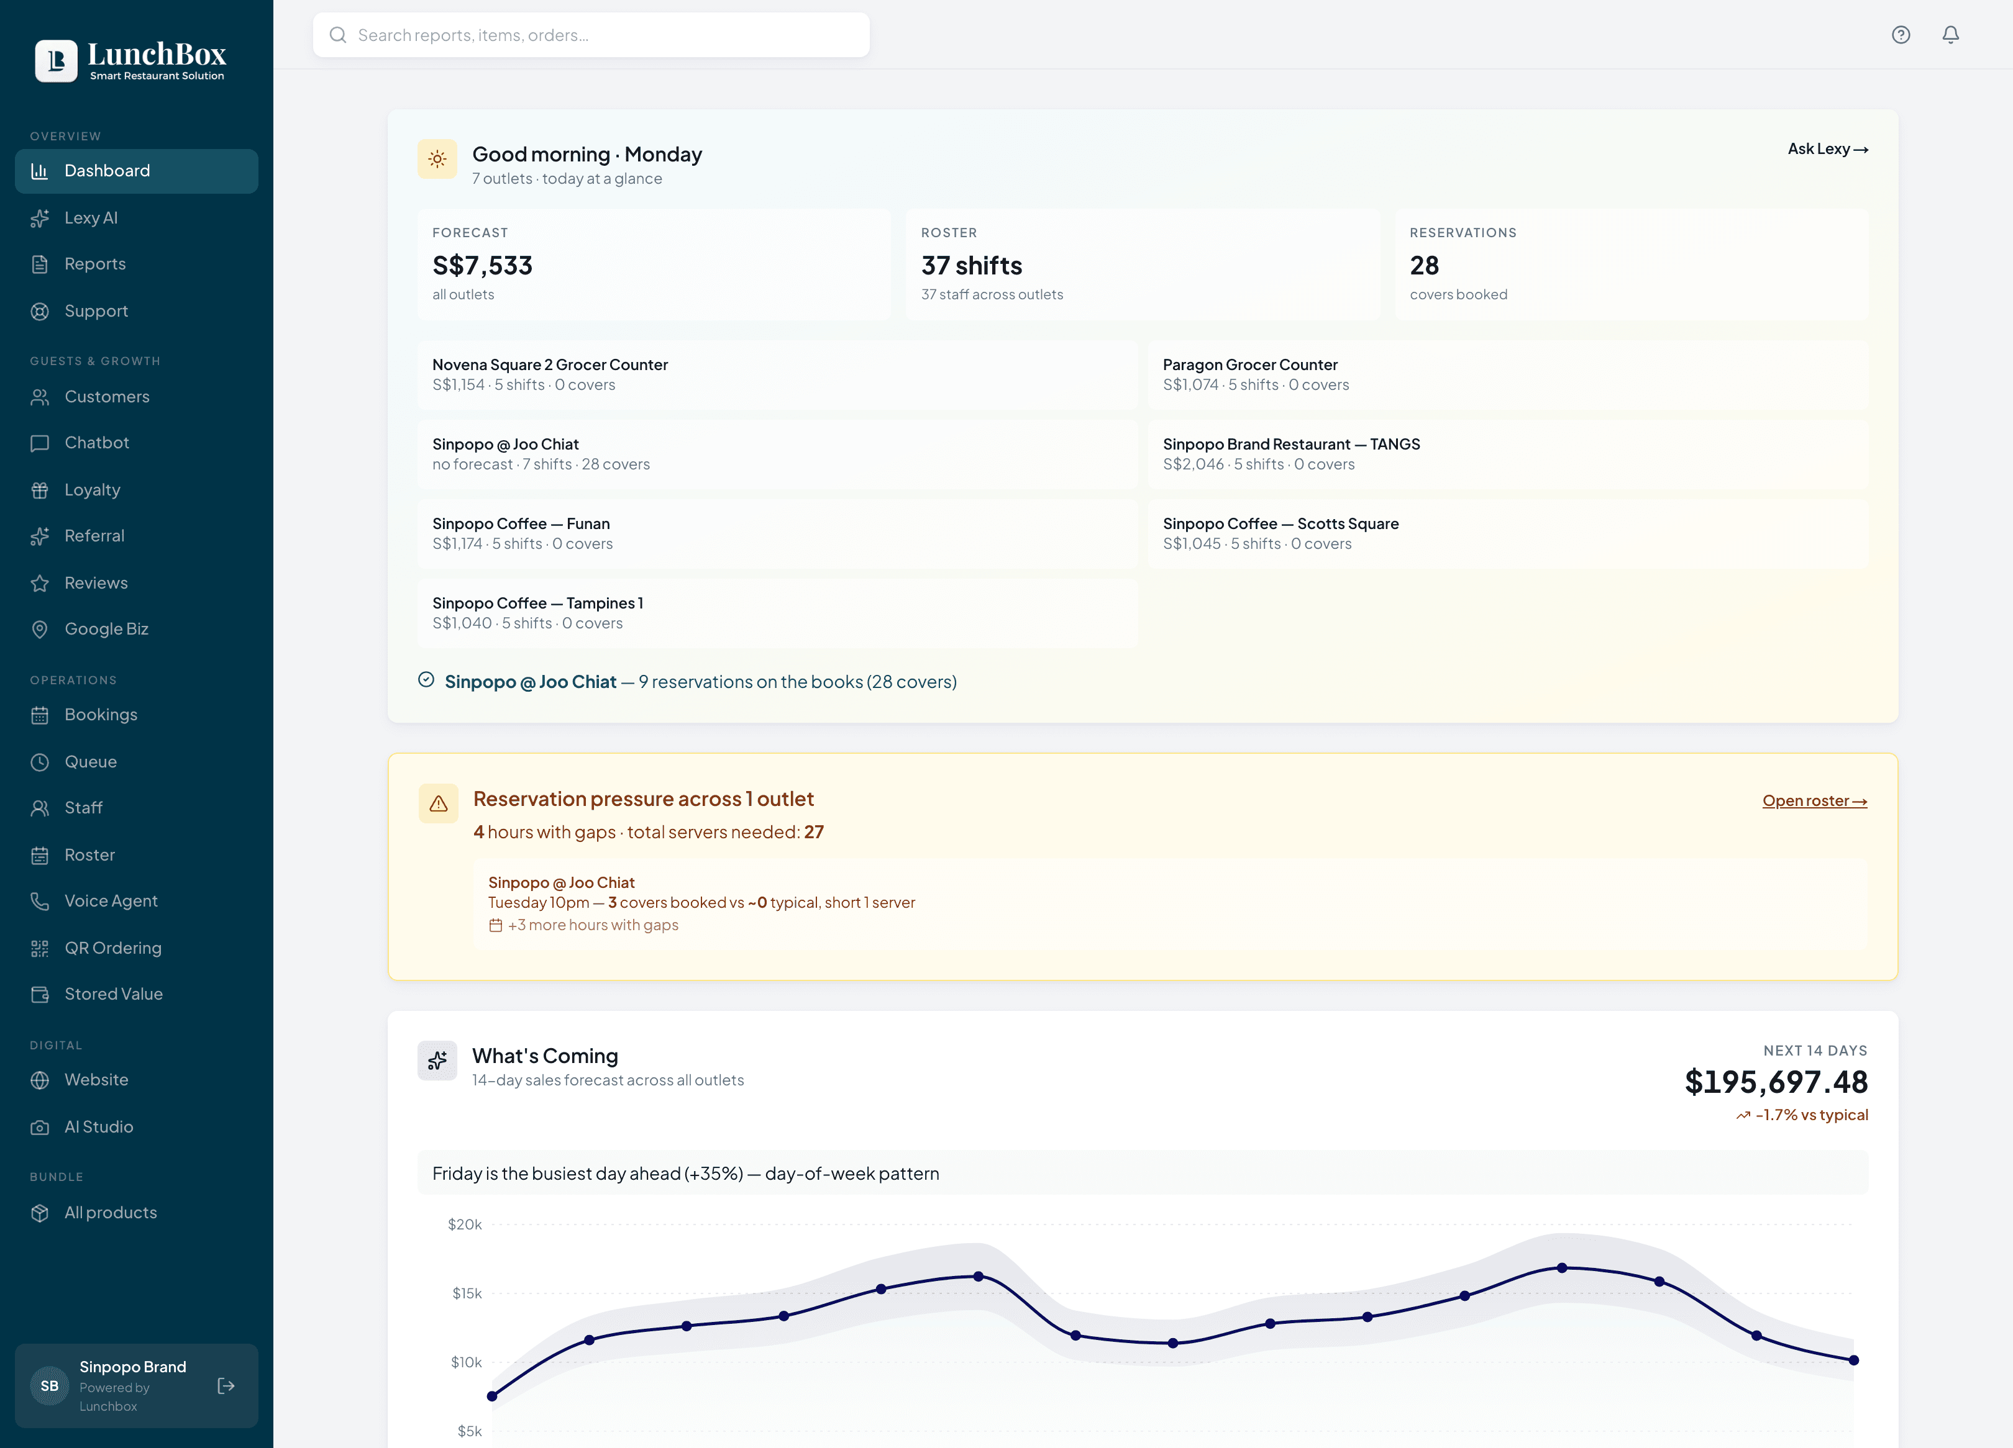Click 'Friday is the busiest day ahead' banner

point(1143,1173)
